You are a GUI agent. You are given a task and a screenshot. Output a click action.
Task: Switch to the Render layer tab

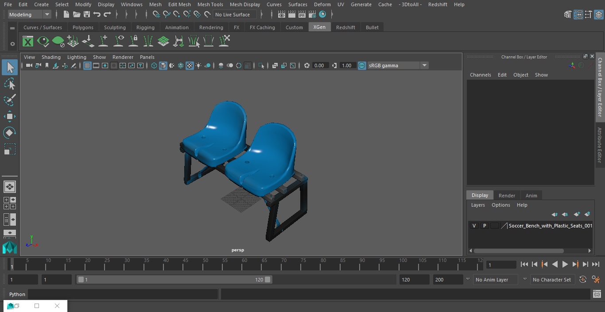[507, 195]
